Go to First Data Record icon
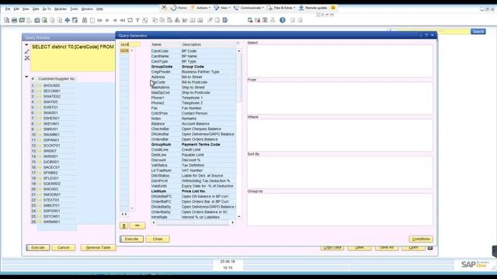497x279 pixels. pyautogui.click(x=100, y=20)
